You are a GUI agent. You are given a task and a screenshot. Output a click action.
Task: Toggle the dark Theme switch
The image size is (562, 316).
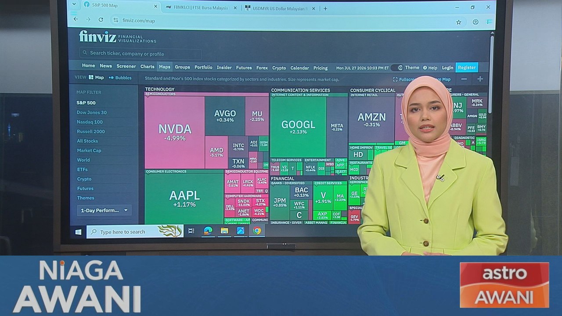(x=396, y=68)
